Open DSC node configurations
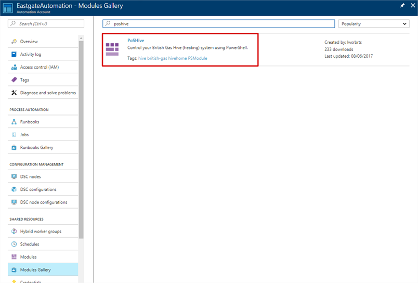The height and width of the screenshot is (283, 418). pyautogui.click(x=43, y=202)
